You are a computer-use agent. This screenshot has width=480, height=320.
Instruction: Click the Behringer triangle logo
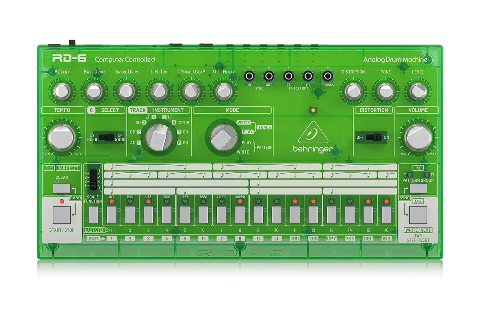(x=313, y=133)
